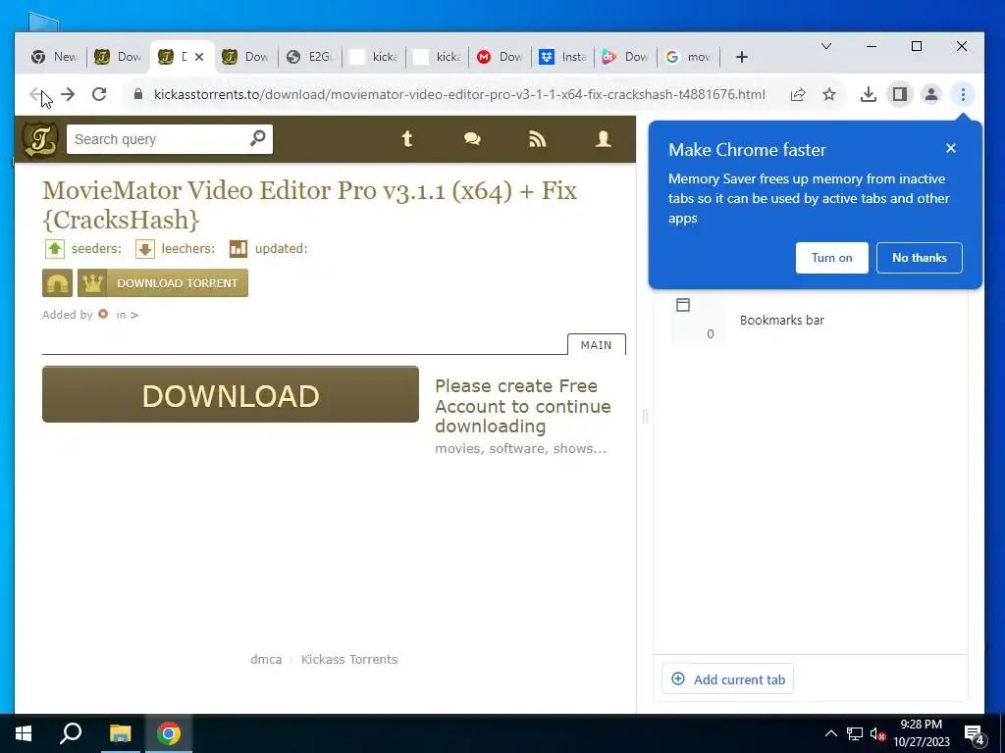Click Please create Free Account text
Viewport: 1005px width, 753px height.
coord(522,406)
